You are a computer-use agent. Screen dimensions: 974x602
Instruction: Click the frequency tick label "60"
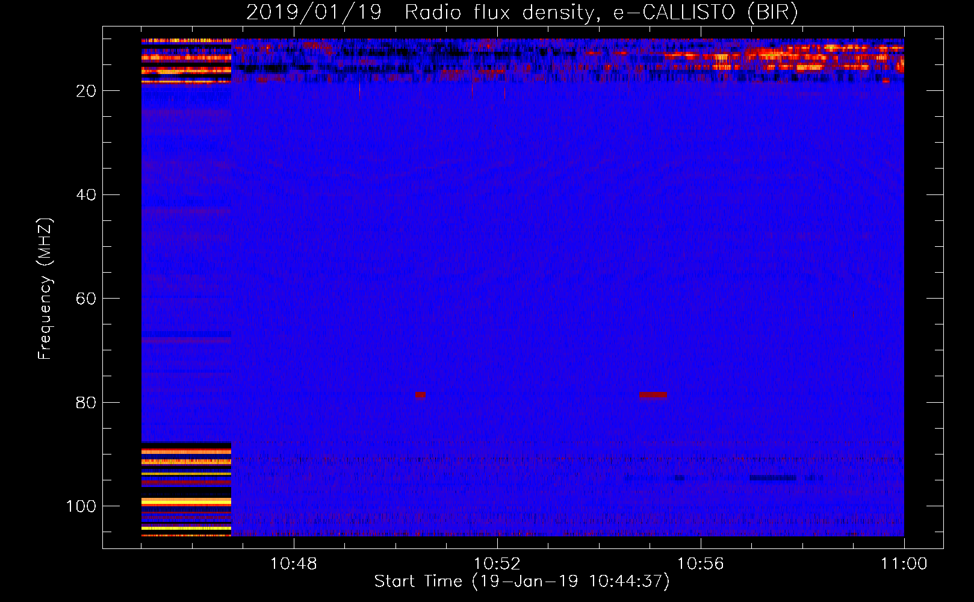click(86, 299)
